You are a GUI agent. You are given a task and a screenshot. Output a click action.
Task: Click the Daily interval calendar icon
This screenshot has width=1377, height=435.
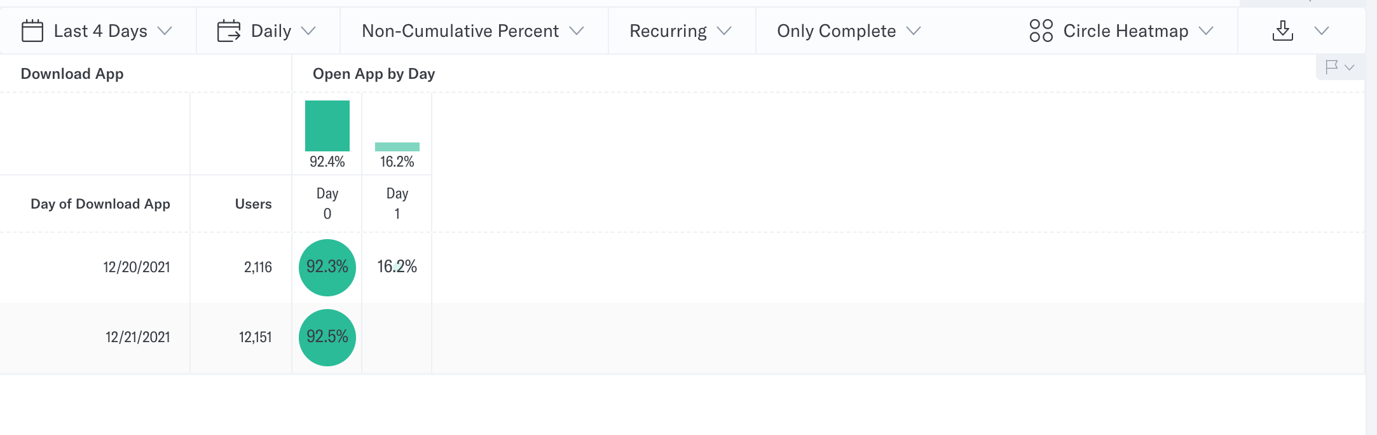(x=229, y=31)
